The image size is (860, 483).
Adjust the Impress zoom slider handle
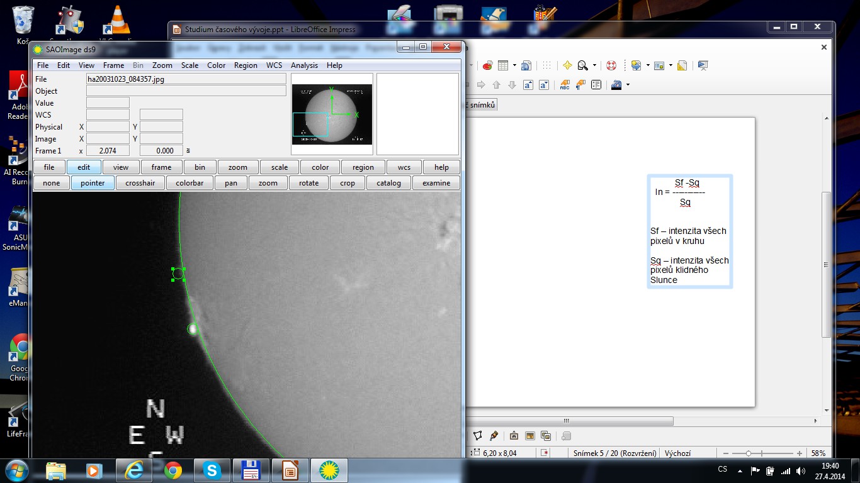coord(749,453)
